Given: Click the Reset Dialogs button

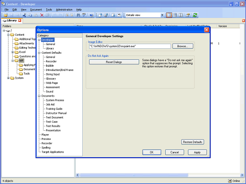Looking at the screenshot, I should (x=114, y=62).
